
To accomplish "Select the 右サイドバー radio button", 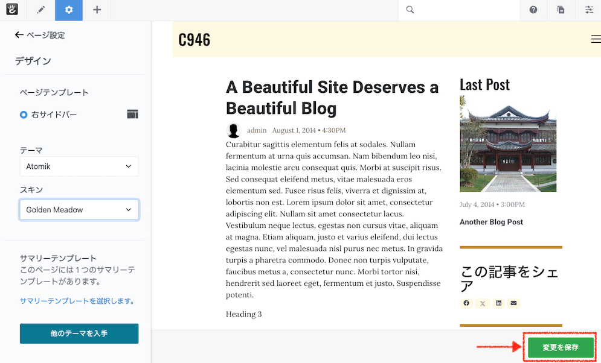I will tap(24, 115).
